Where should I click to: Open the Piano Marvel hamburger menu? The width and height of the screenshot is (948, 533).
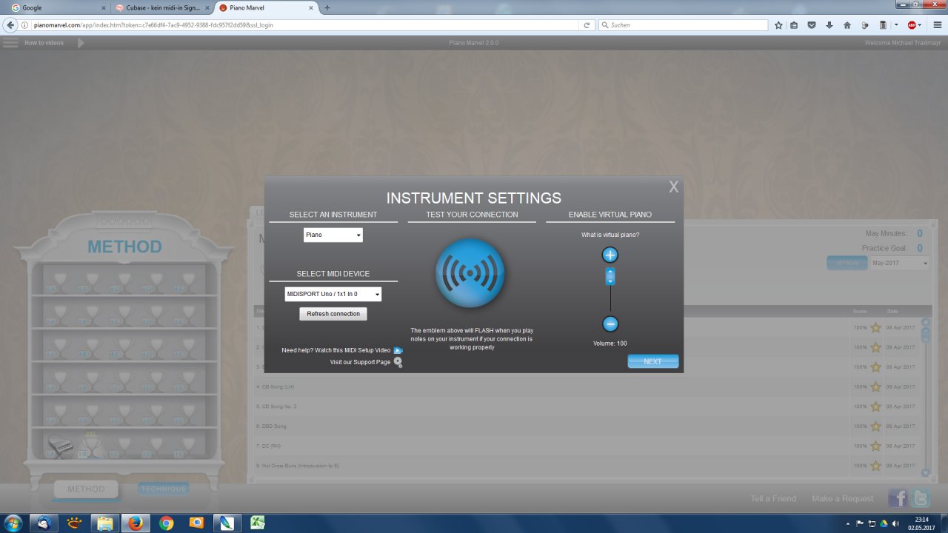(10, 43)
